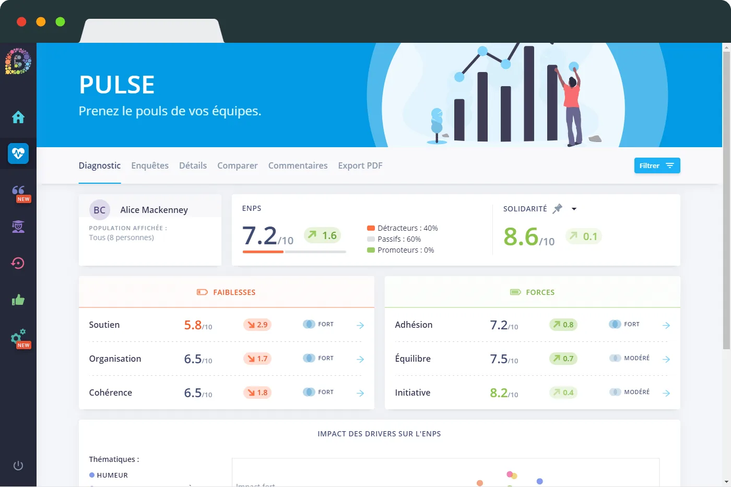Toggle the MODÉRÉ impact switch for Équilibre
This screenshot has height=487, width=731.
615,358
